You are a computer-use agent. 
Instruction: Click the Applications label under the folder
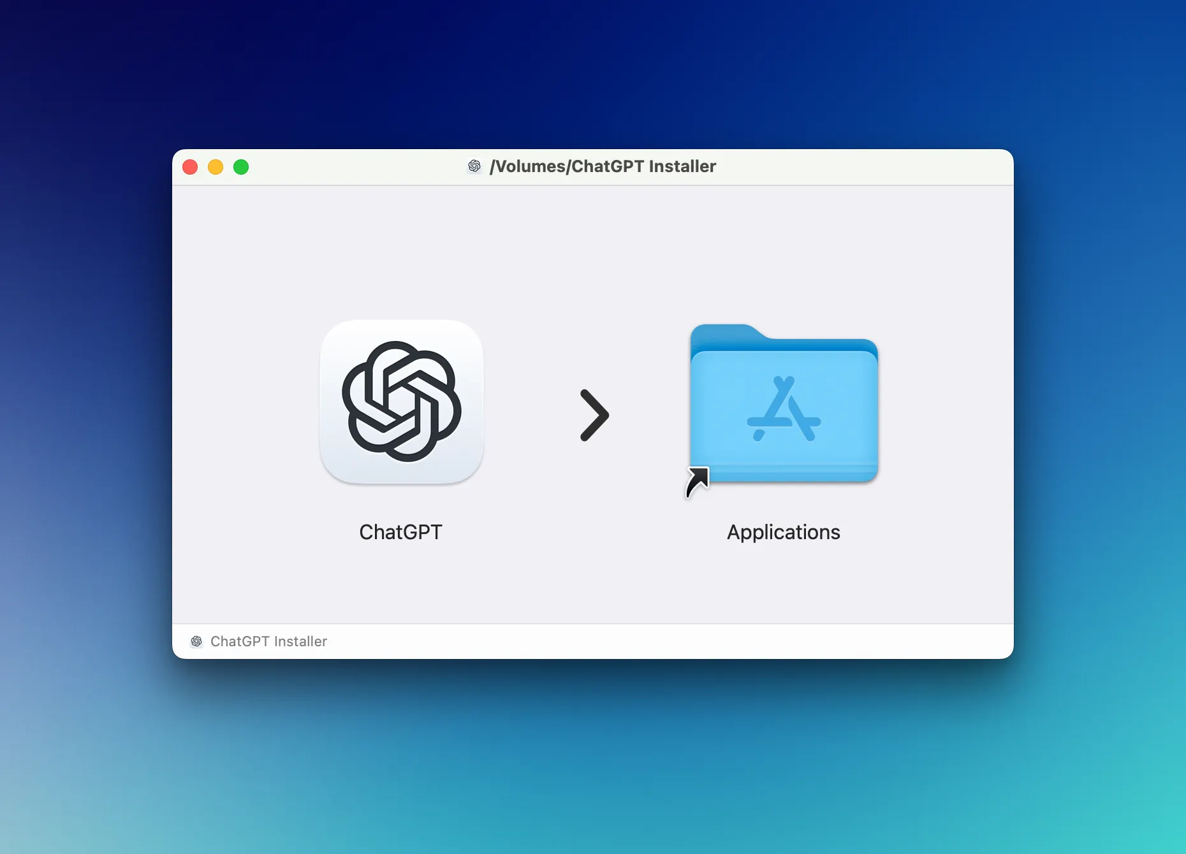point(784,532)
